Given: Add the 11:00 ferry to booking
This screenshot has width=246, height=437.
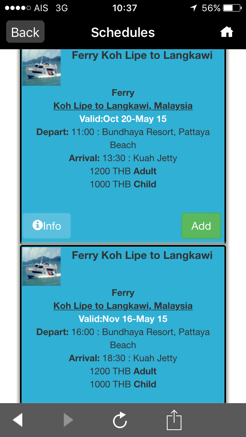Looking at the screenshot, I should pyautogui.click(x=201, y=226).
